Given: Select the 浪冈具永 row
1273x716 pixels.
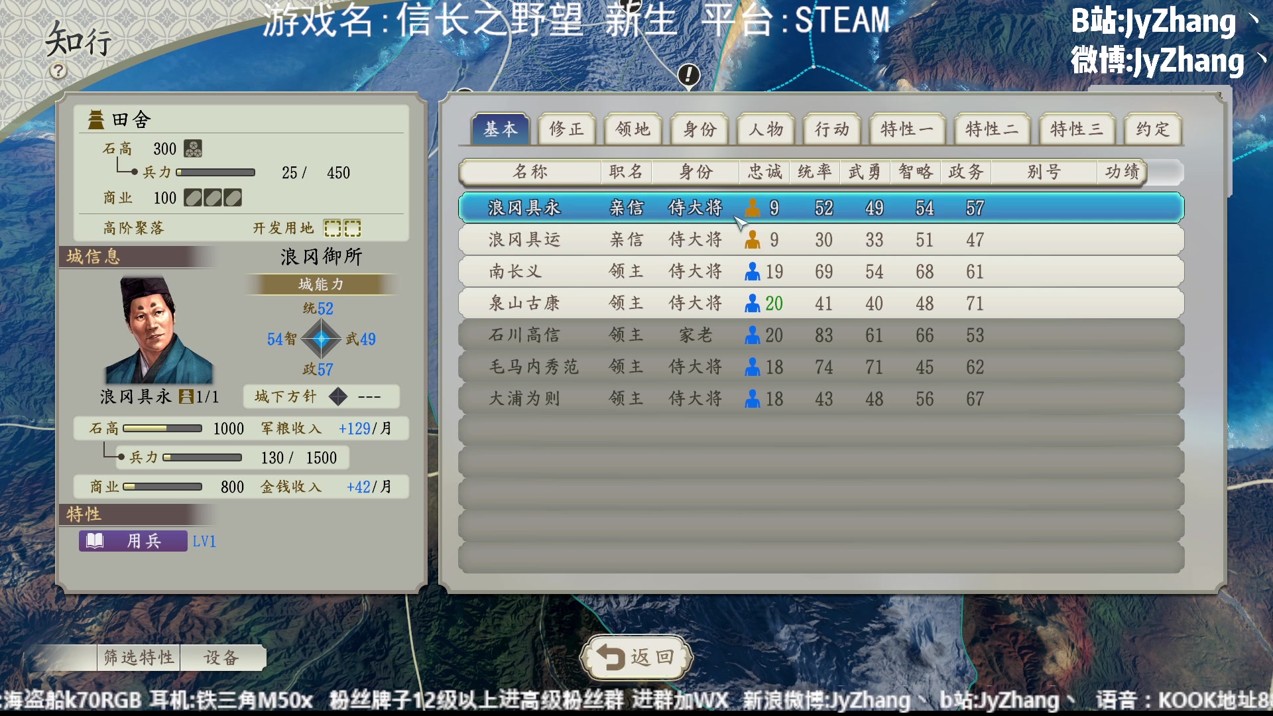Looking at the screenshot, I should [x=821, y=208].
